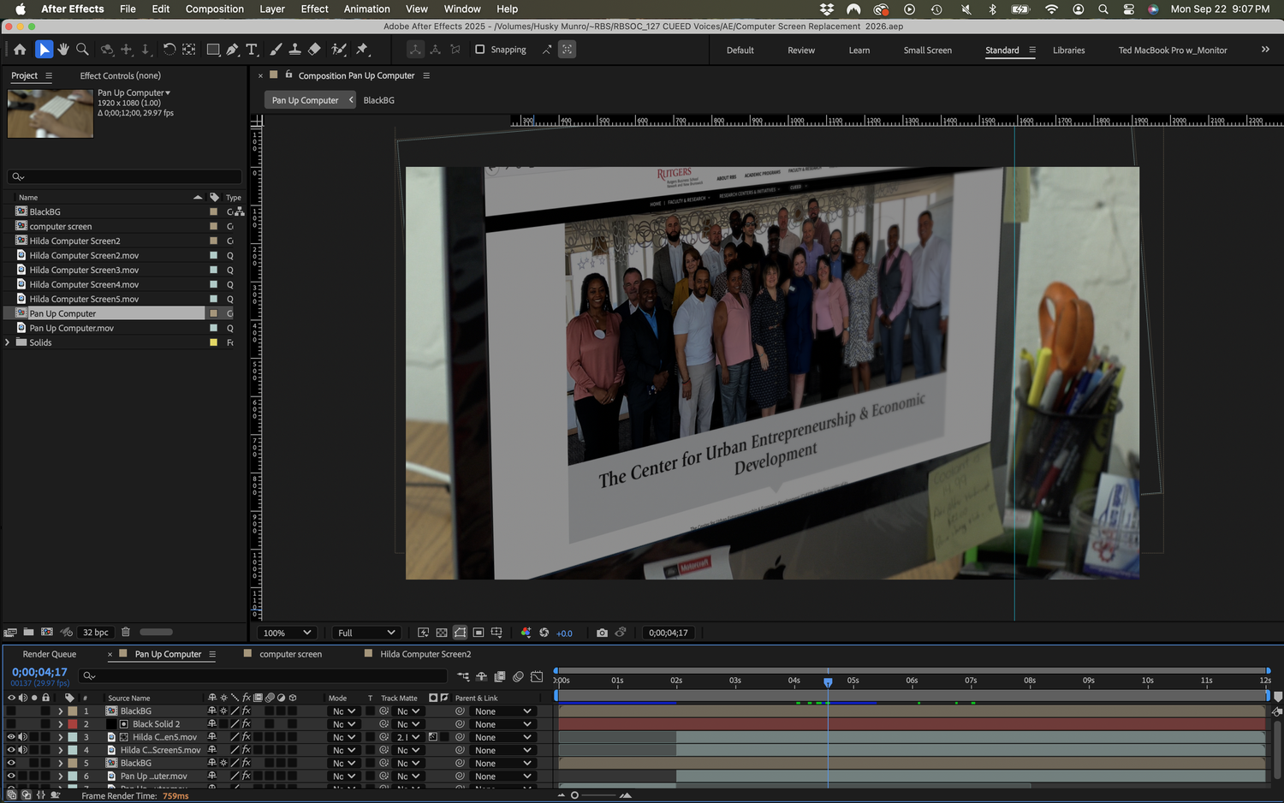1284x803 pixels.
Task: Click the BlackBG breadcrumb in viewer
Action: point(378,100)
